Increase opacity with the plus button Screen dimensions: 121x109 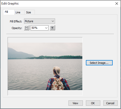[x=52, y=28]
